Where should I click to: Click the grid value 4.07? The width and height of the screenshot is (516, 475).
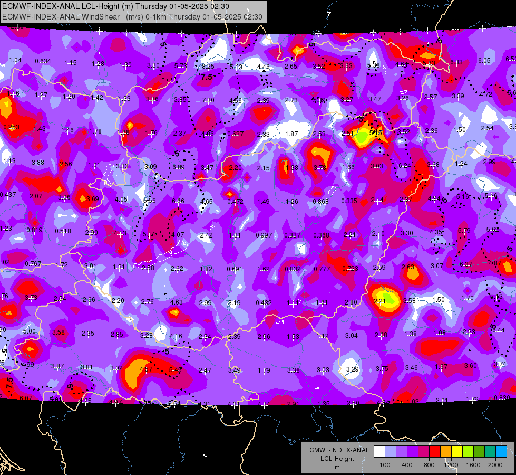click(x=178, y=235)
